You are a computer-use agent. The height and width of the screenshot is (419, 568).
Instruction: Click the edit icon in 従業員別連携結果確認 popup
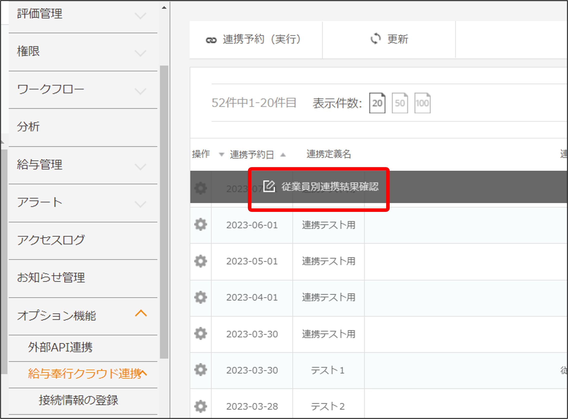click(269, 186)
